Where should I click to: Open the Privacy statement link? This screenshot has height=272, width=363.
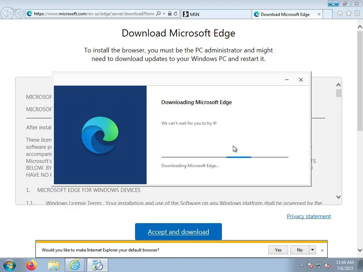[309, 216]
